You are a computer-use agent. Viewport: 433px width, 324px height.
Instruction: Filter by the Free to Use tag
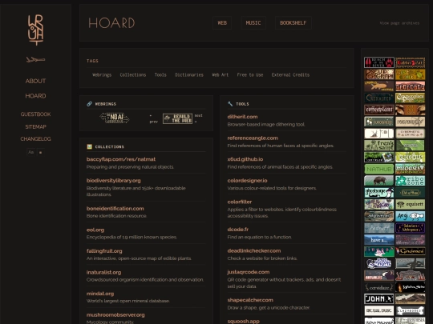250,75
